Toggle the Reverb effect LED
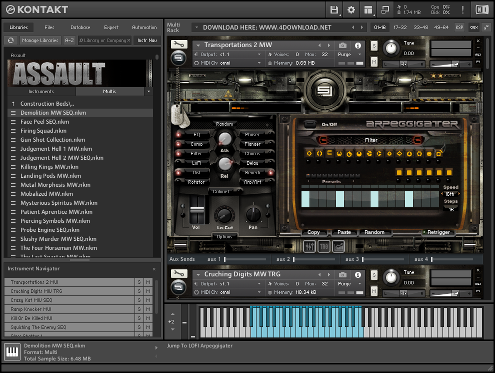This screenshot has height=373, width=495. (270, 173)
